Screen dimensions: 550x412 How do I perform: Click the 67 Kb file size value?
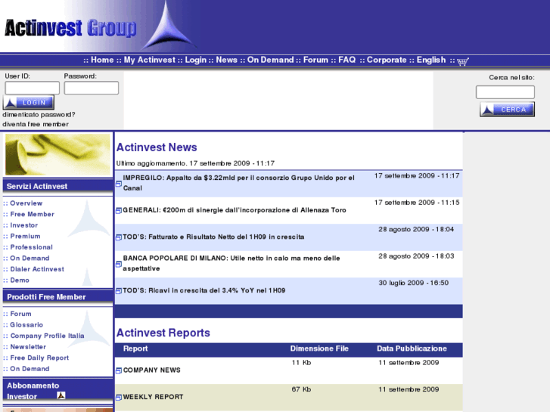pyautogui.click(x=301, y=389)
